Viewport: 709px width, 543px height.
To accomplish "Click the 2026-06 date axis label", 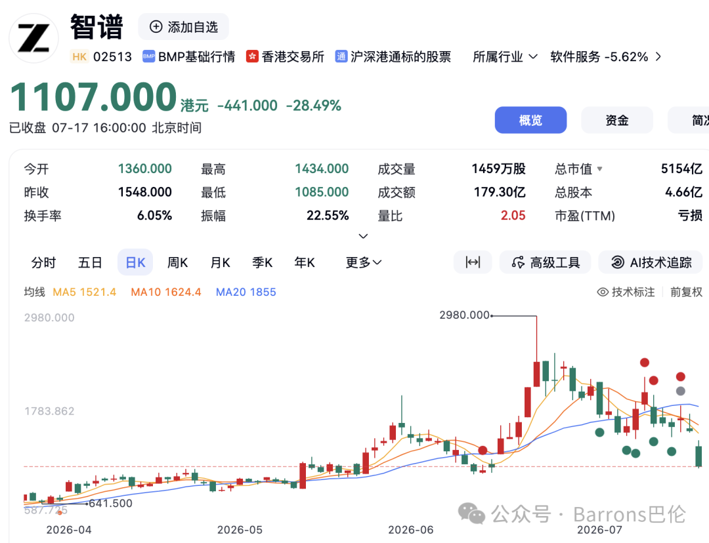I will coord(410,530).
